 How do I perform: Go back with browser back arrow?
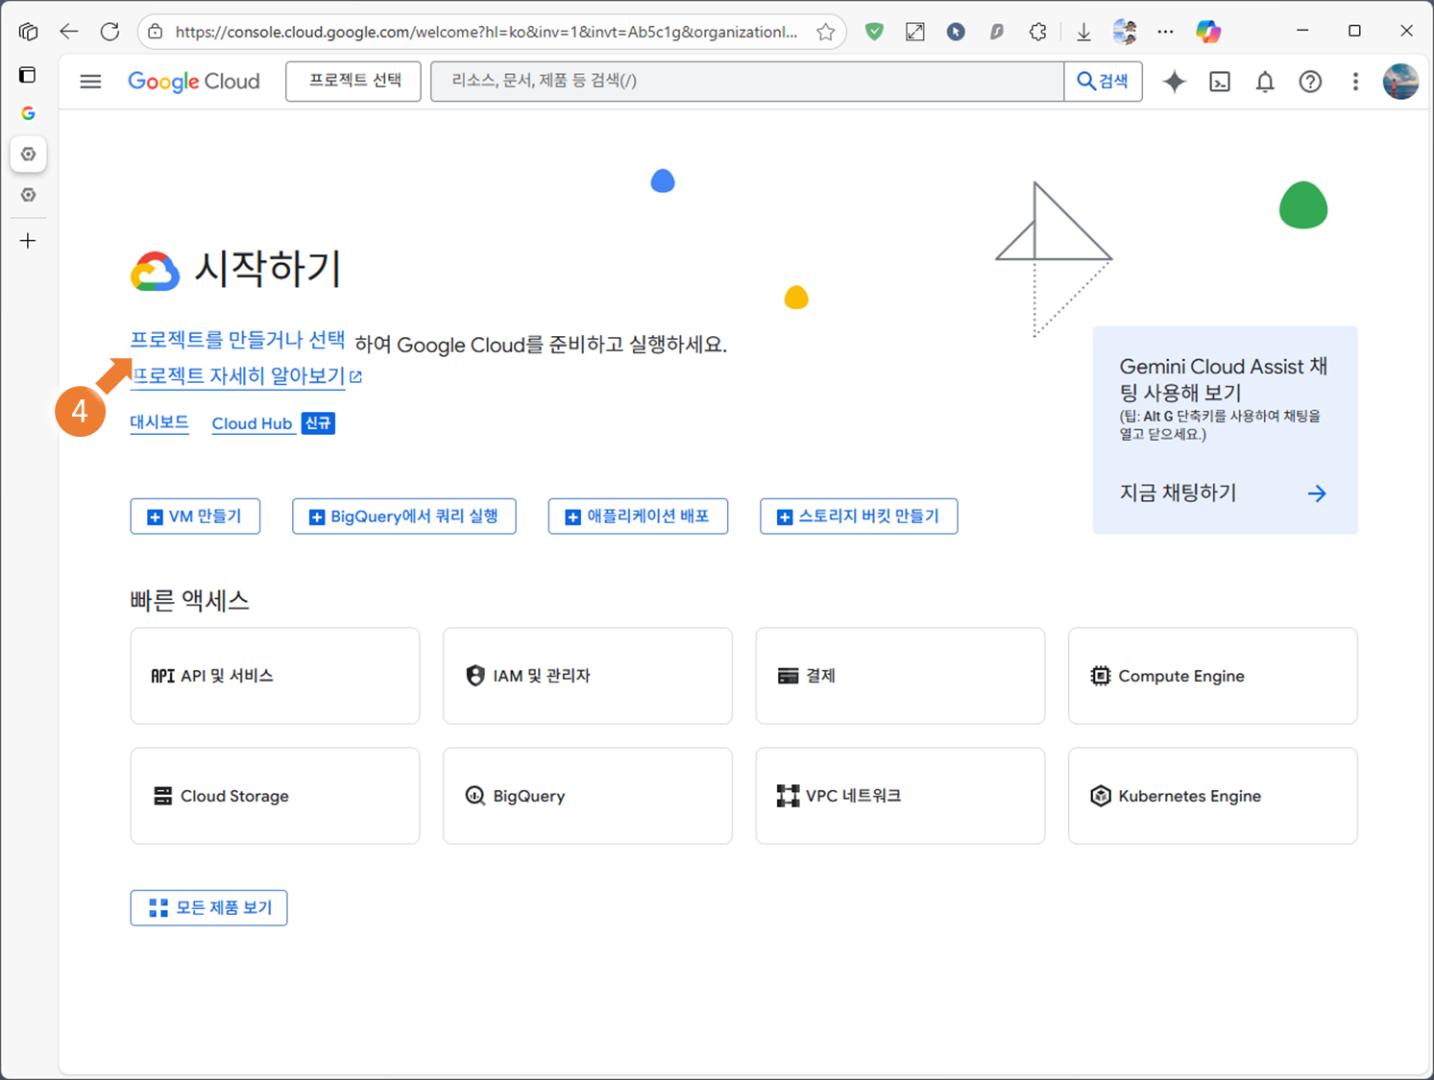tap(68, 32)
